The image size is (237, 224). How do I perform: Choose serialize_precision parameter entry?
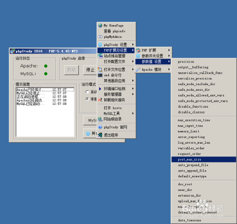tap(204, 78)
